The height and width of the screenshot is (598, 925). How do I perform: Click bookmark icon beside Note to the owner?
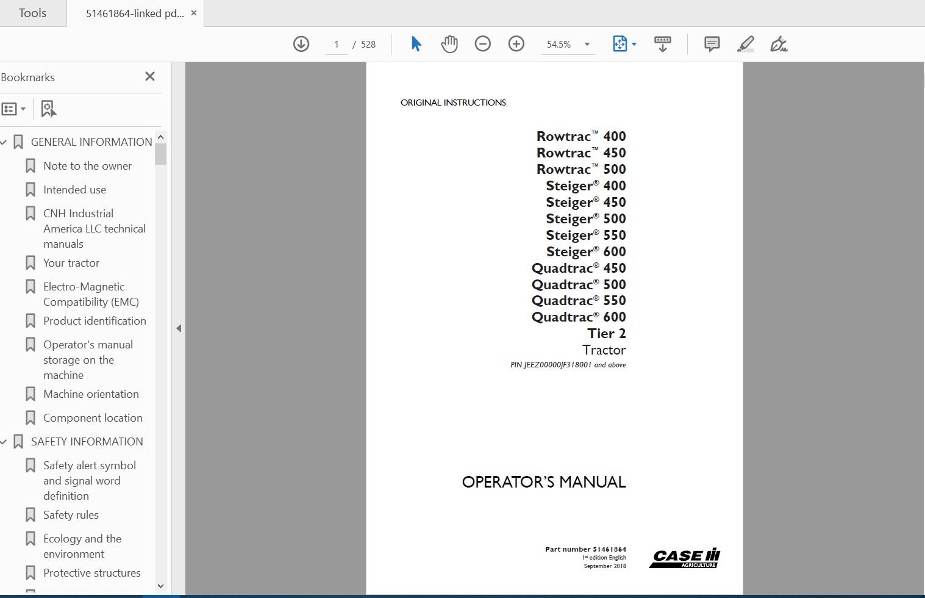30,166
